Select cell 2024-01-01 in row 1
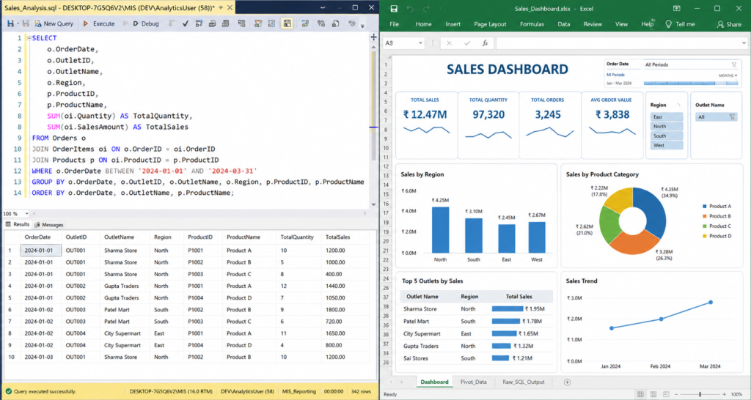Image resolution: width=751 pixels, height=400 pixels. point(41,251)
